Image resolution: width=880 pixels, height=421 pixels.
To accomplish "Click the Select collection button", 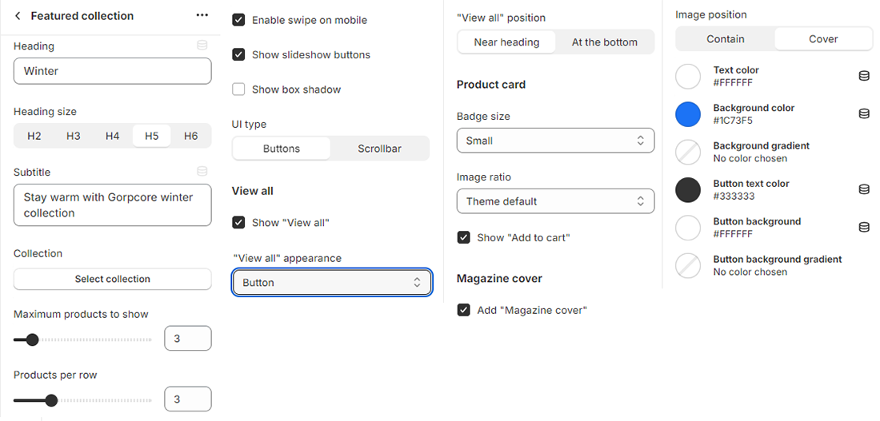I will click(x=113, y=279).
